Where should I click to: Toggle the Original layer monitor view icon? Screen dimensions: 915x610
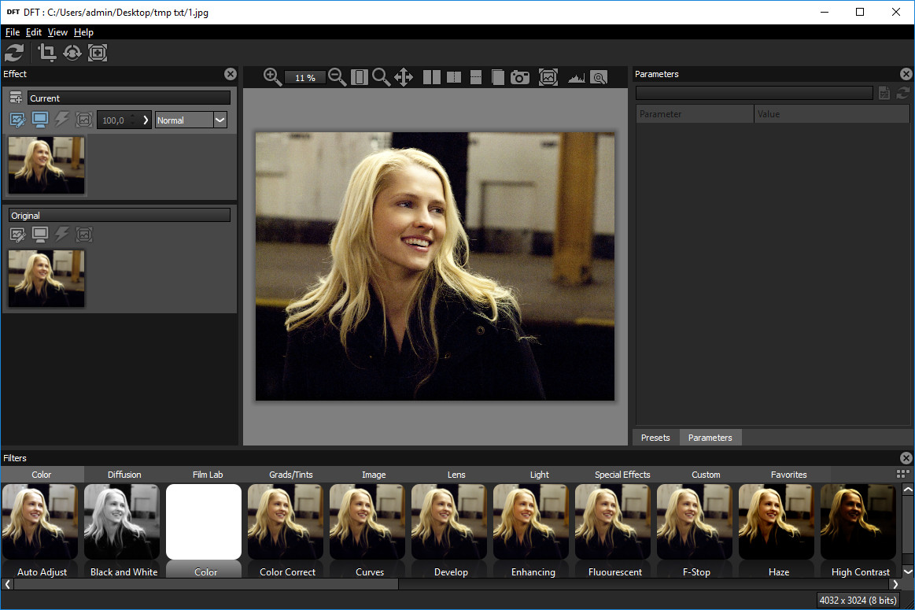pos(39,235)
